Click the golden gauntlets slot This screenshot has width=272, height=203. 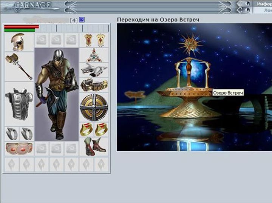click(x=94, y=85)
